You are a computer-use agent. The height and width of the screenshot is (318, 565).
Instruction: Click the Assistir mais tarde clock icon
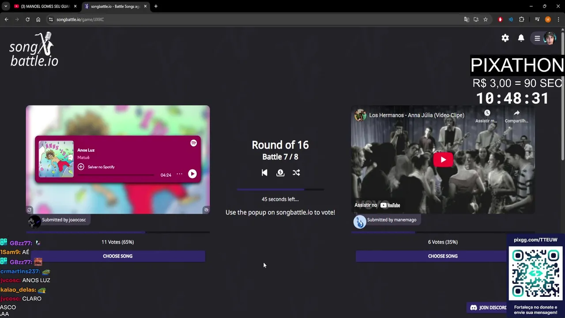pos(487,113)
